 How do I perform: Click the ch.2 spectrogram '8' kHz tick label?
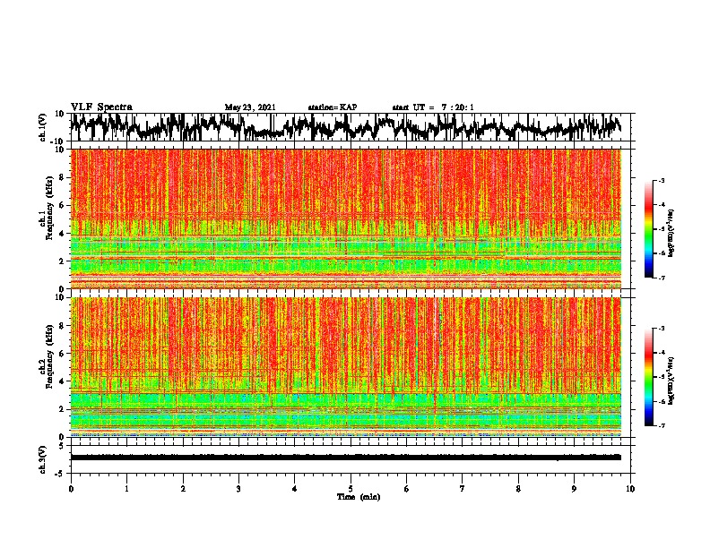coord(63,326)
